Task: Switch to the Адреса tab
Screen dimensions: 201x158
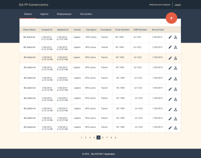Action: click(x=44, y=14)
